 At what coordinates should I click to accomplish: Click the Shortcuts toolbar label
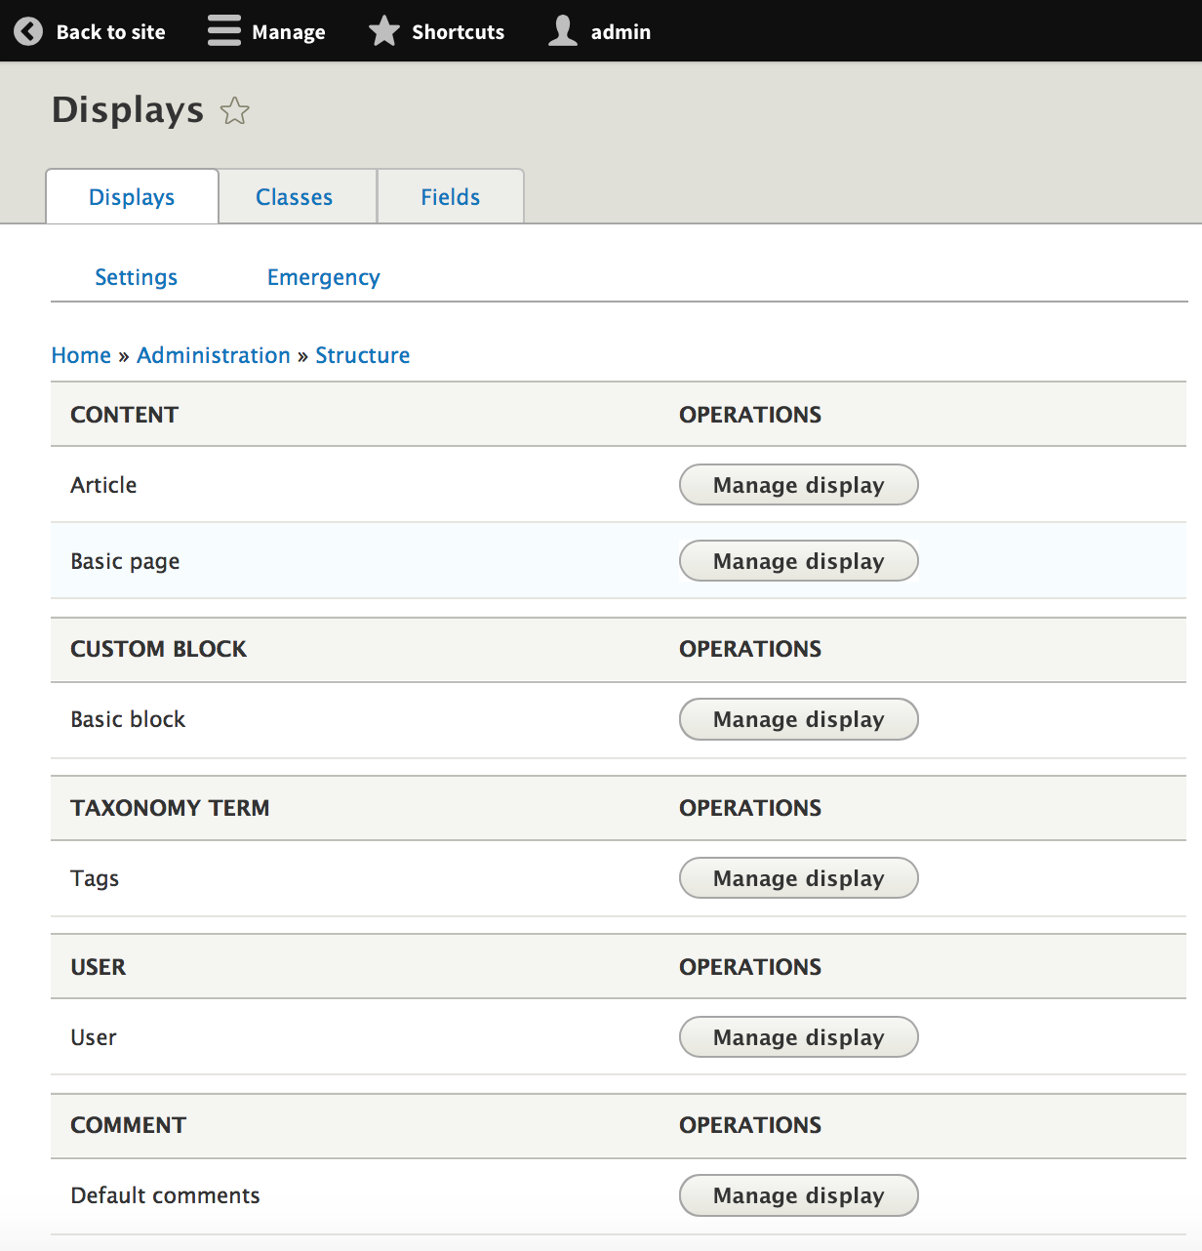coord(459,32)
